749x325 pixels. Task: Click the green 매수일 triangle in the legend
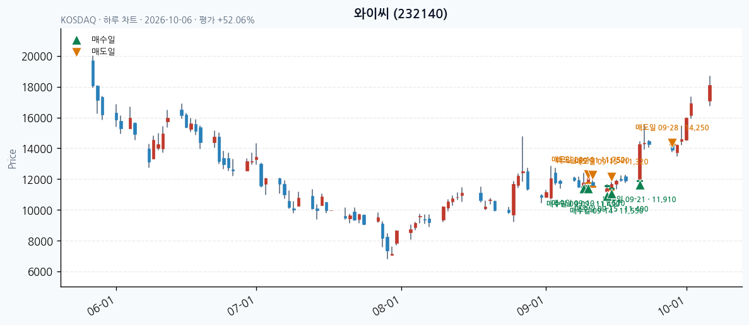76,40
